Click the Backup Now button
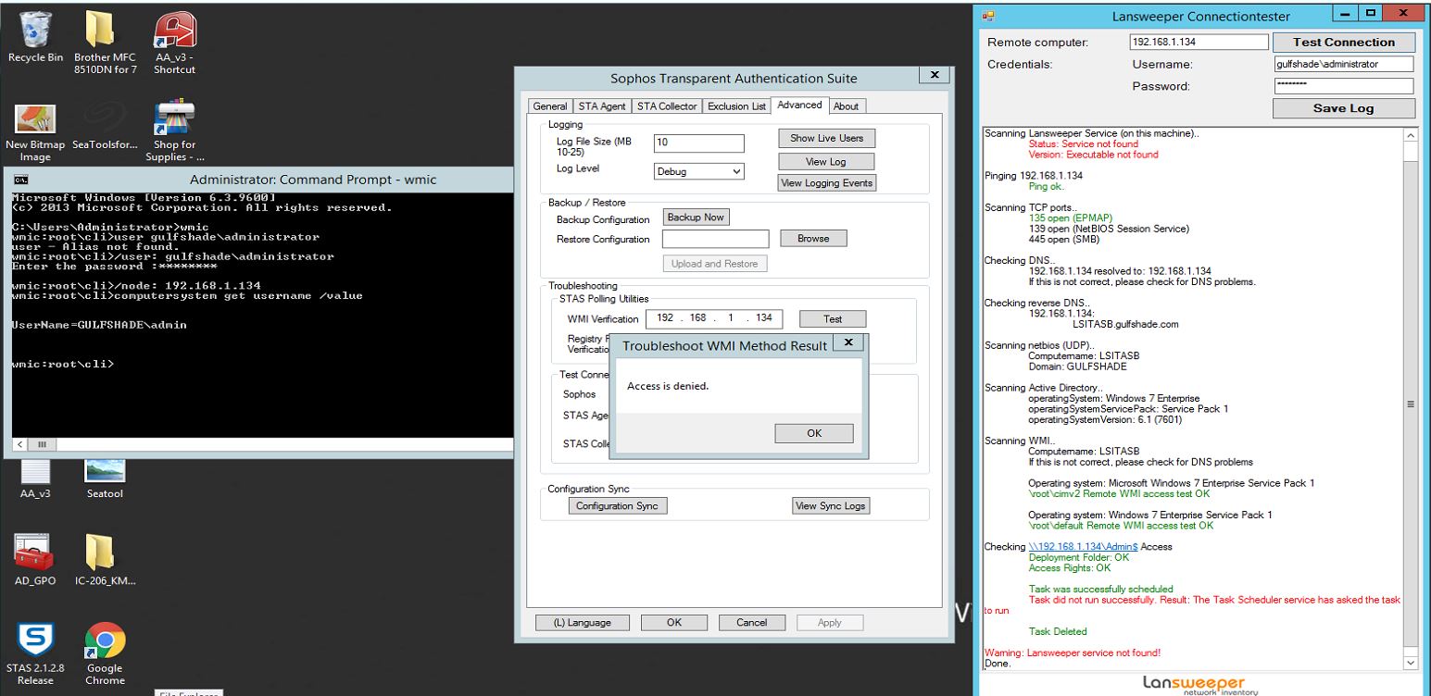 pos(697,217)
